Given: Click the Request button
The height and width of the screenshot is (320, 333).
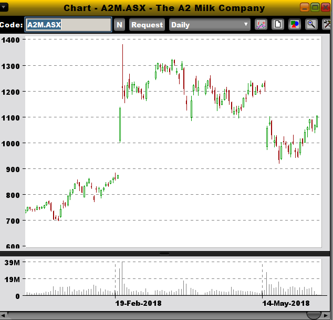Looking at the screenshot, I should pyautogui.click(x=147, y=25).
